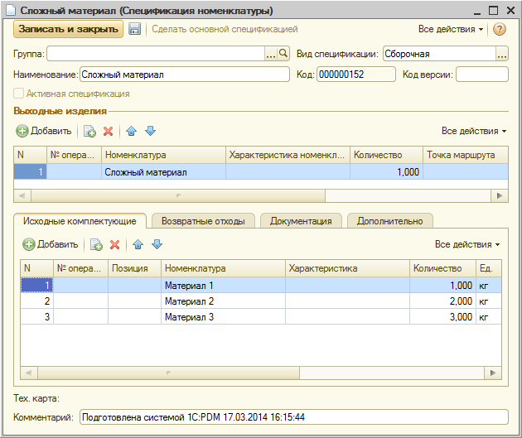Copy a row in the Исходные комплектующие toolbar
Screen dimensions: 522x438
click(x=96, y=245)
